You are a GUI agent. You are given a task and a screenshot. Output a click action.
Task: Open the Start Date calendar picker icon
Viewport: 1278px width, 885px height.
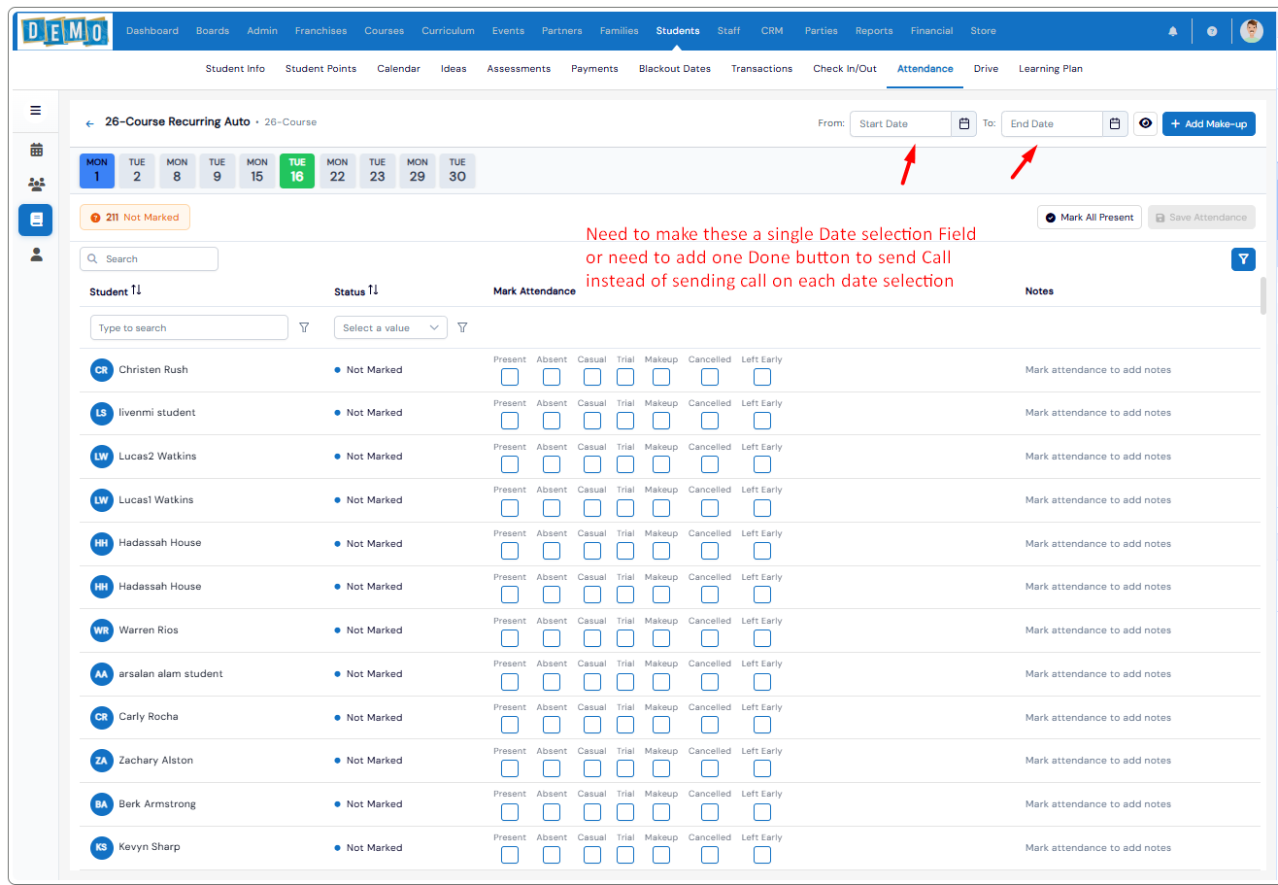pos(964,123)
